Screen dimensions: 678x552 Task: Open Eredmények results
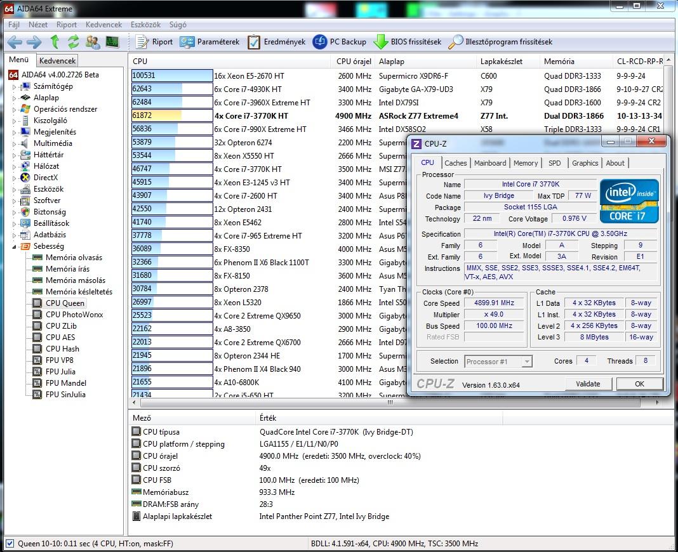pyautogui.click(x=277, y=42)
